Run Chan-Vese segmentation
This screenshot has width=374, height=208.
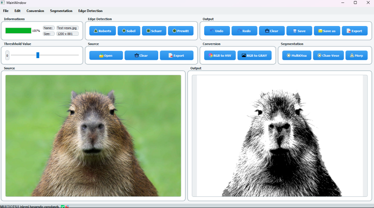point(328,56)
